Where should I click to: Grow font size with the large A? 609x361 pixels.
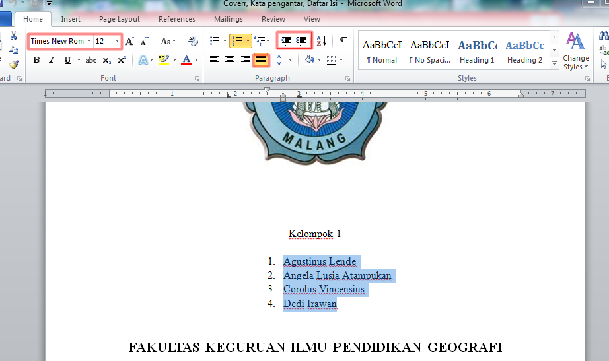tap(129, 41)
